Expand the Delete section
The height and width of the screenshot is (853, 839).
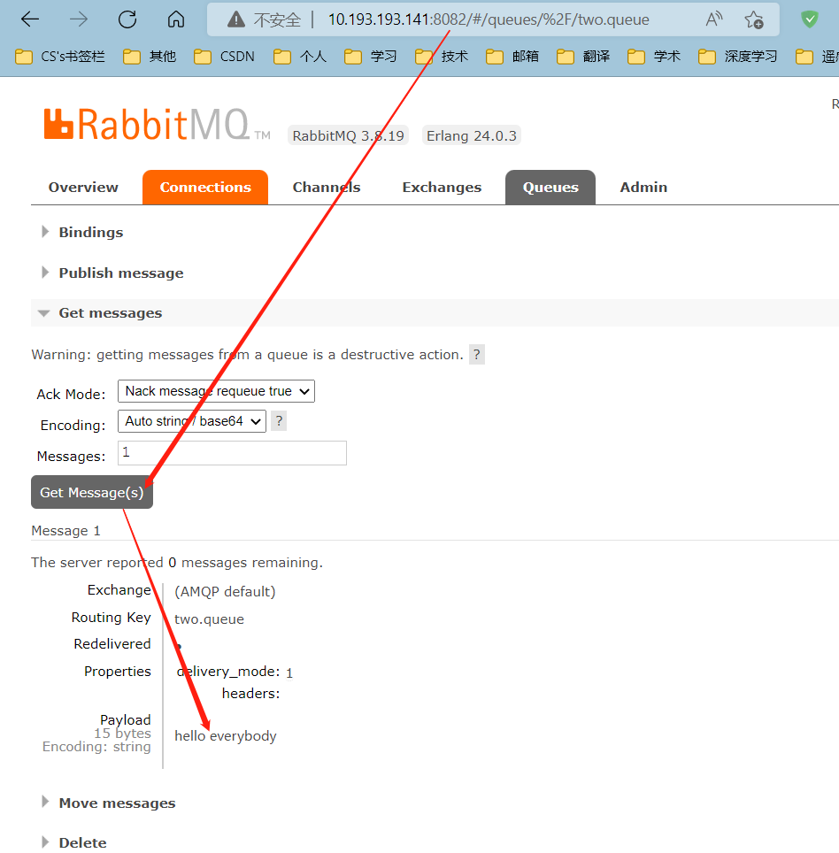74,842
